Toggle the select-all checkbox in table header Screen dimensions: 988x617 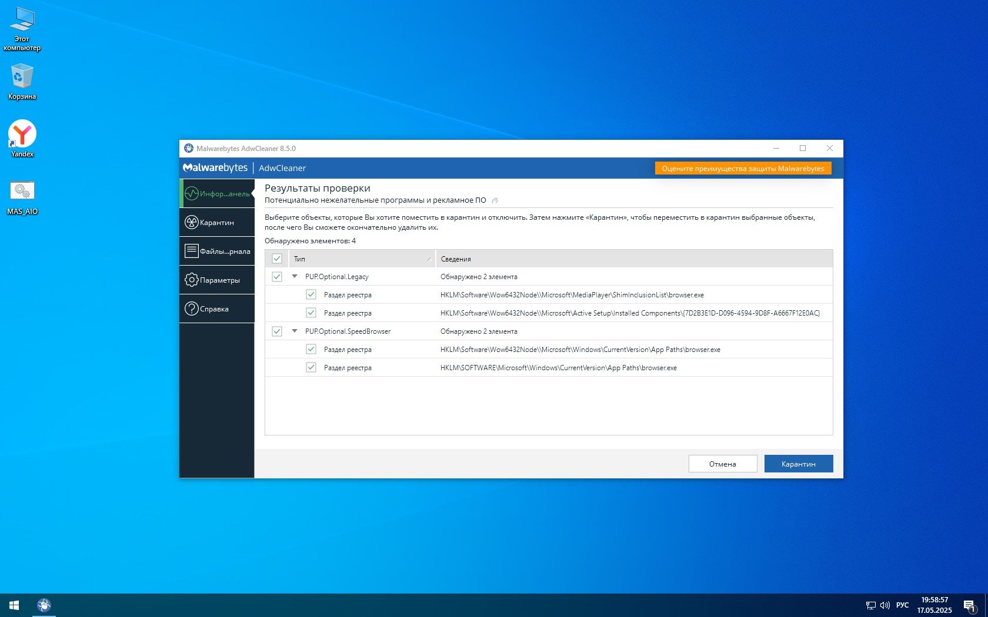tap(277, 259)
